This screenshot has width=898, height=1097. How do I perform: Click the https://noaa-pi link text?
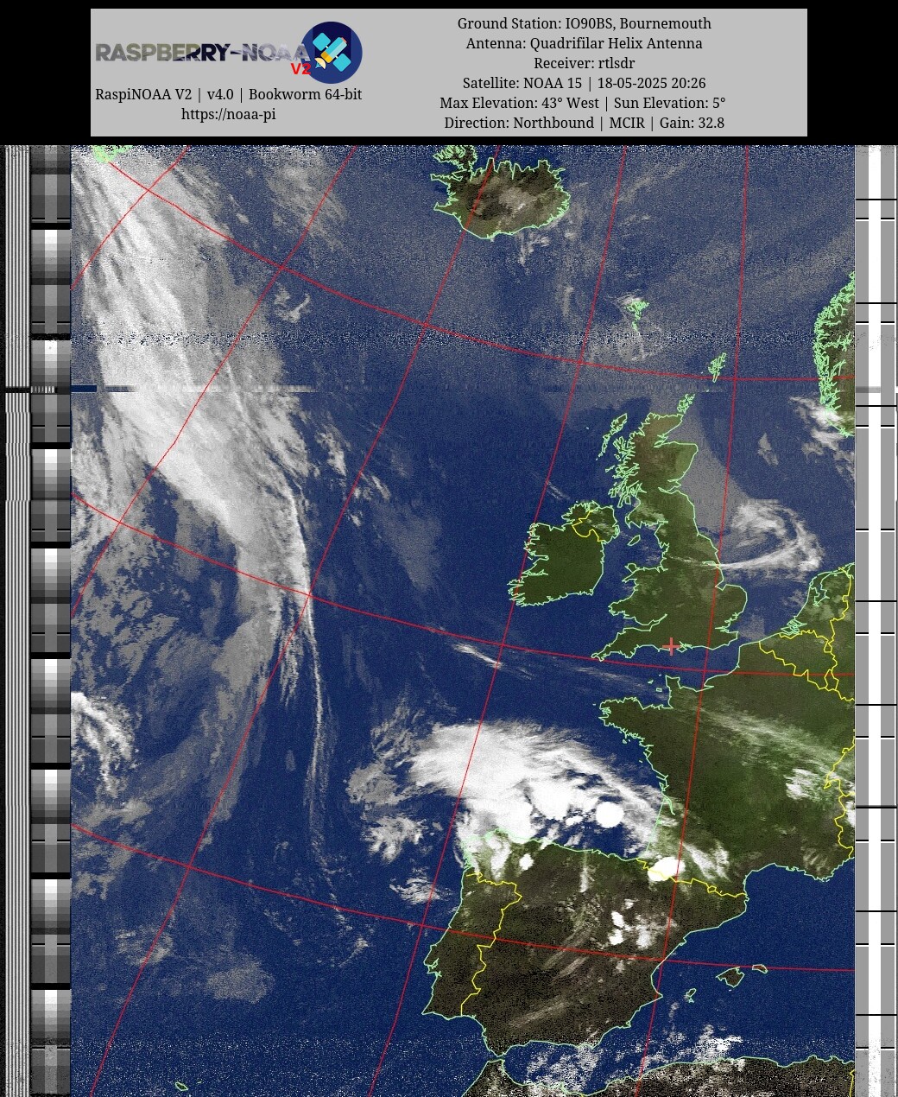[229, 114]
